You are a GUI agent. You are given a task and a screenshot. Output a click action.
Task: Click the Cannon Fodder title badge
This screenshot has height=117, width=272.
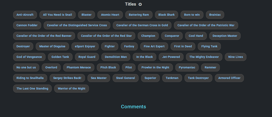[x=27, y=25]
